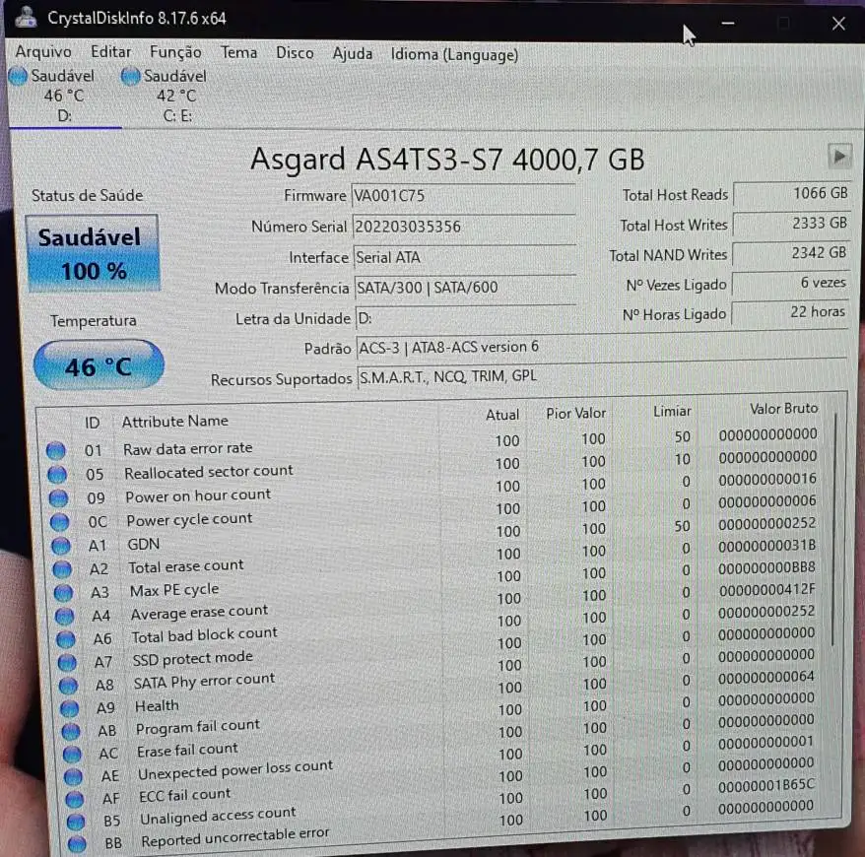Click the Atual column header

(502, 415)
